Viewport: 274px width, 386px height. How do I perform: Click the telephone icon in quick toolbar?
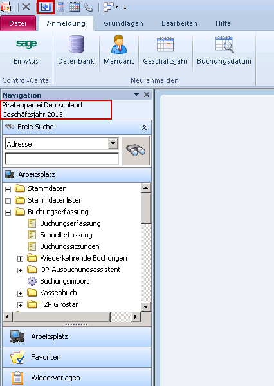point(88,7)
